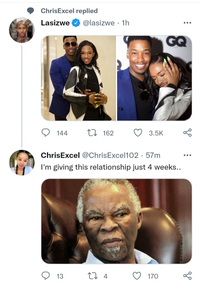
Task: Open the @lasizwe handle link
Action: click(98, 23)
